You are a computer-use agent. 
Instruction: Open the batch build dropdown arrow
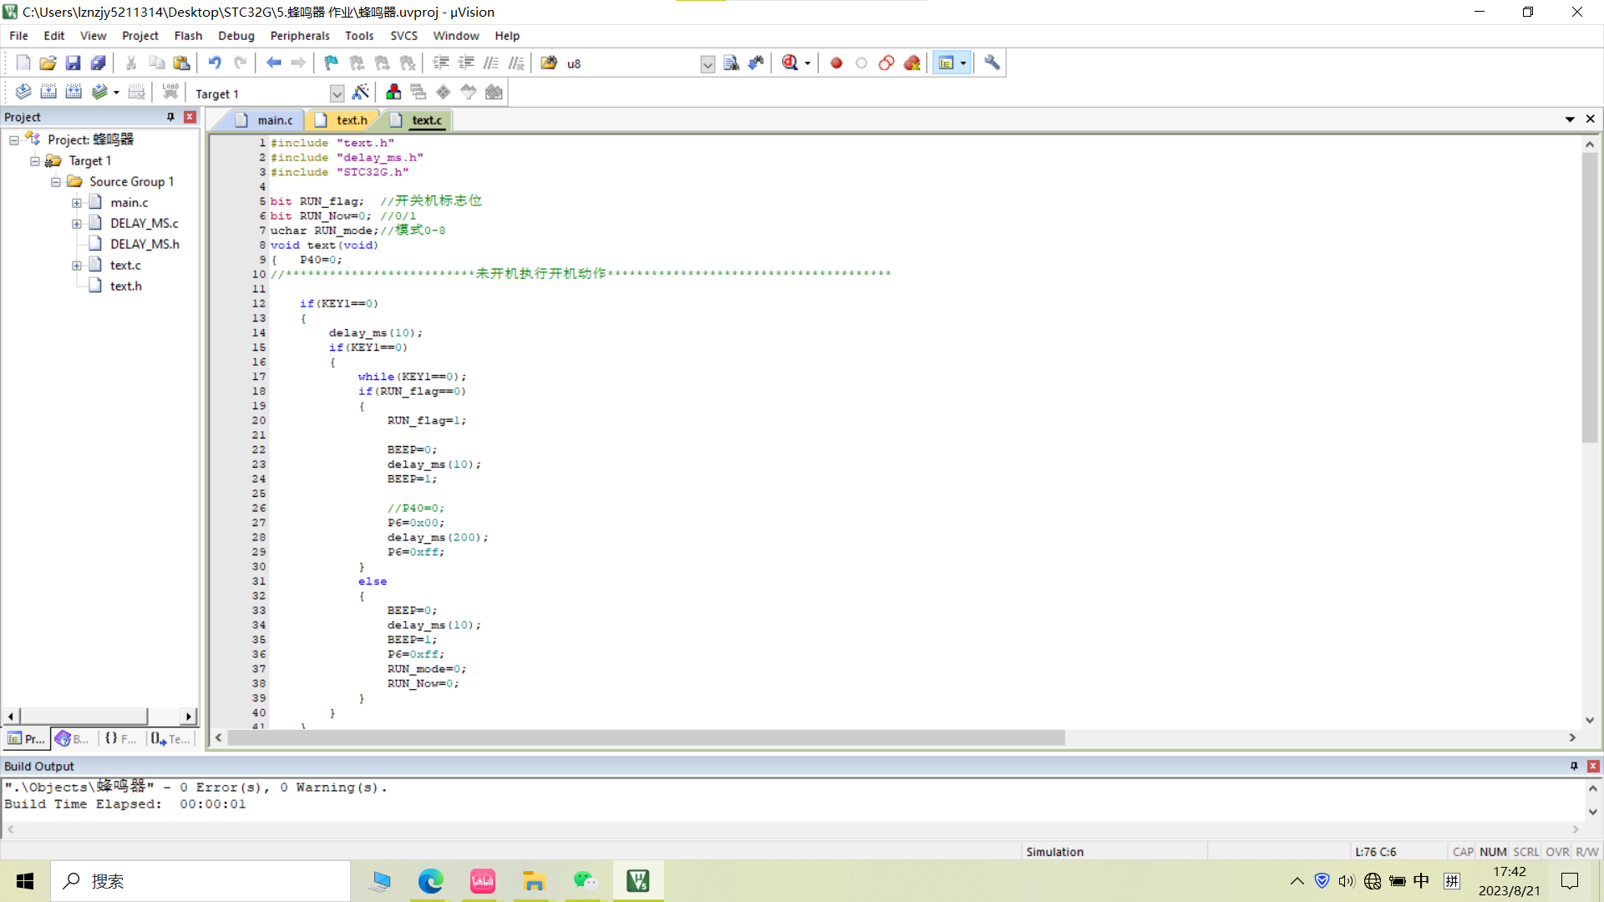(116, 93)
